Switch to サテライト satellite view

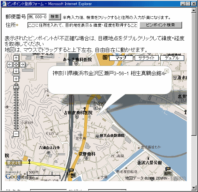[x=146, y=58]
